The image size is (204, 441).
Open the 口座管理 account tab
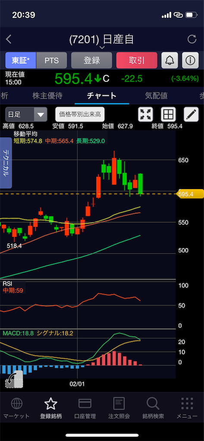tap(85, 408)
